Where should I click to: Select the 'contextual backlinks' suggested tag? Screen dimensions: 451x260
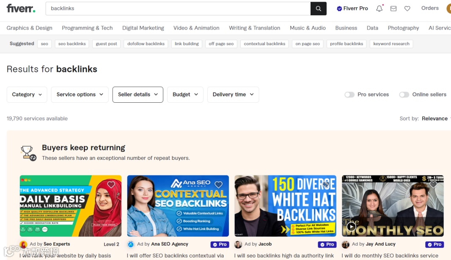pyautogui.click(x=264, y=44)
